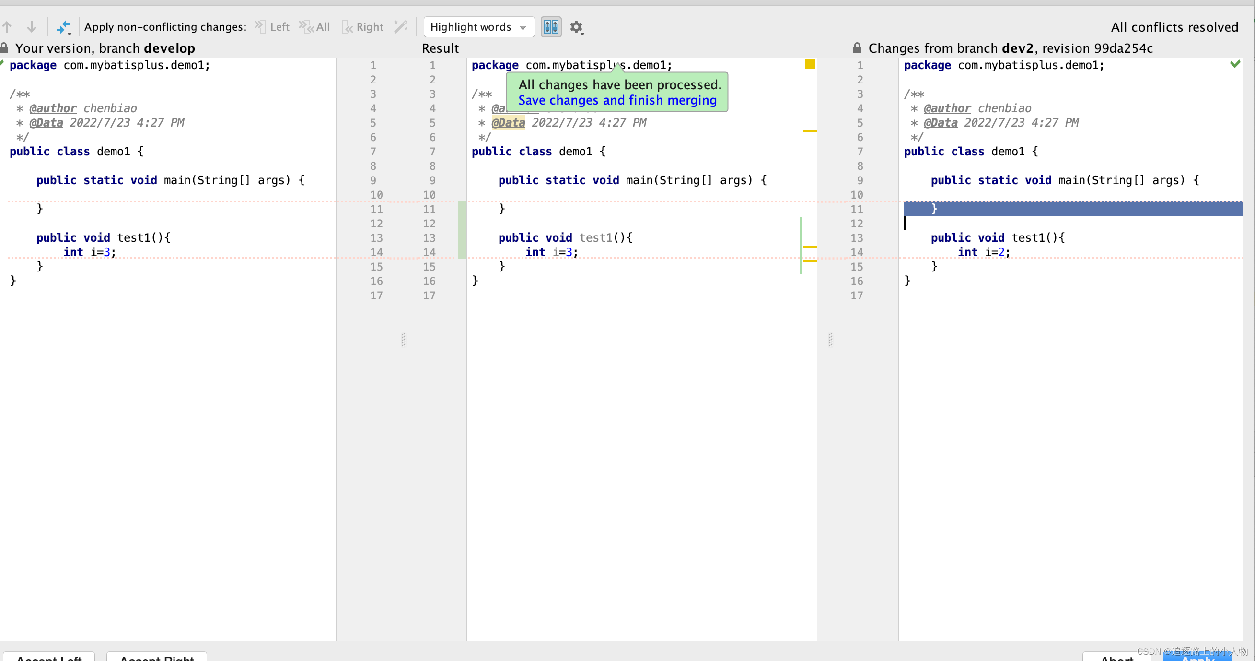Apply non-conflicting changes from Right
1255x661 pixels.
[x=363, y=27]
